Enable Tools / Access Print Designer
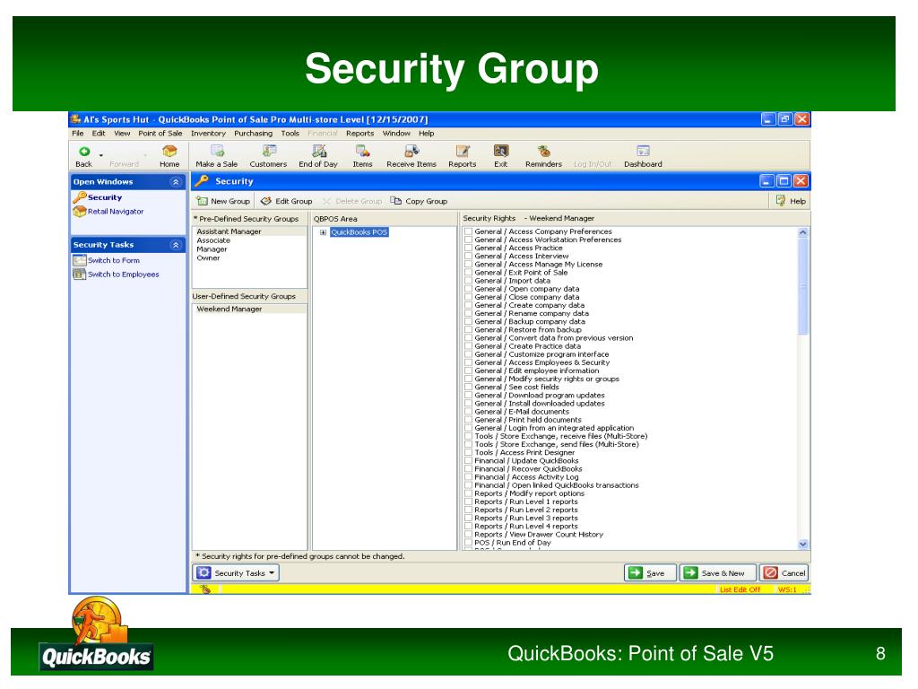 tap(468, 452)
